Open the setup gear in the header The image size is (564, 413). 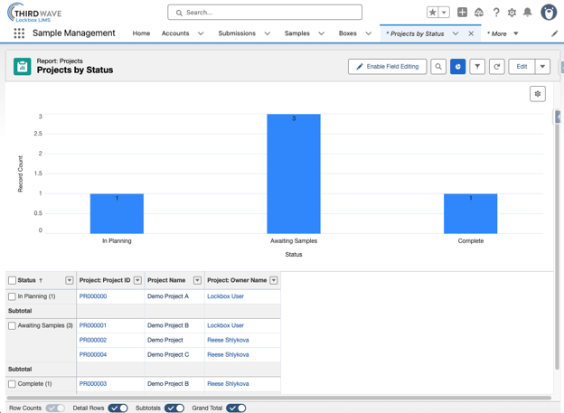[x=512, y=13]
